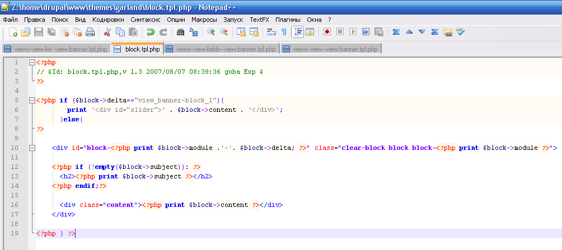Toggle the indent guide button
Viewport: 562px width, 250px height.
[297, 32]
